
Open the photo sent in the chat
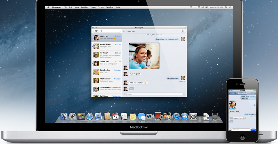(x=144, y=56)
